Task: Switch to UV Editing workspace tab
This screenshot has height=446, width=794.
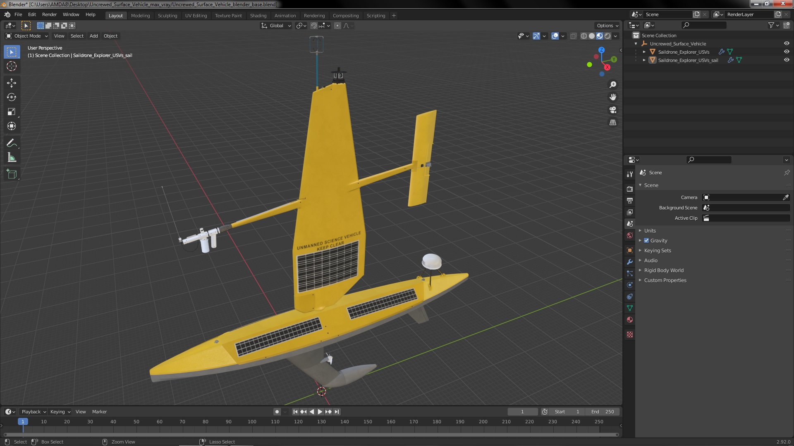Action: [196, 16]
